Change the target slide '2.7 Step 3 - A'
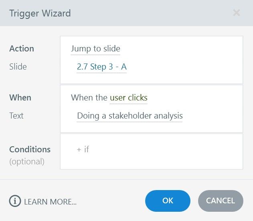The width and height of the screenshot is (253, 221). [x=102, y=67]
